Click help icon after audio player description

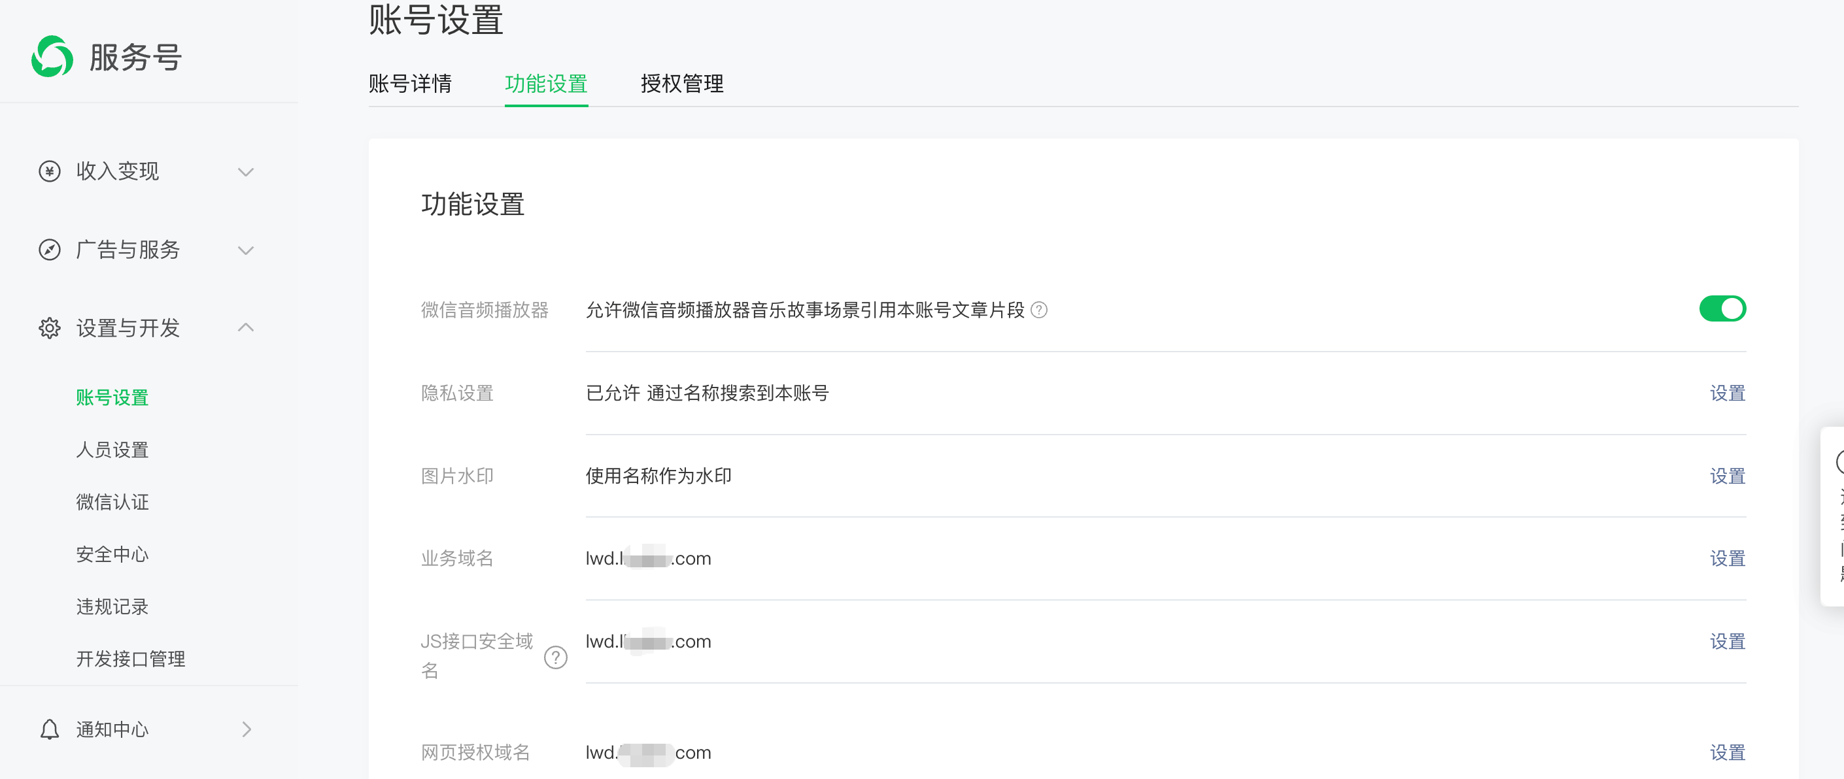[x=1038, y=310]
